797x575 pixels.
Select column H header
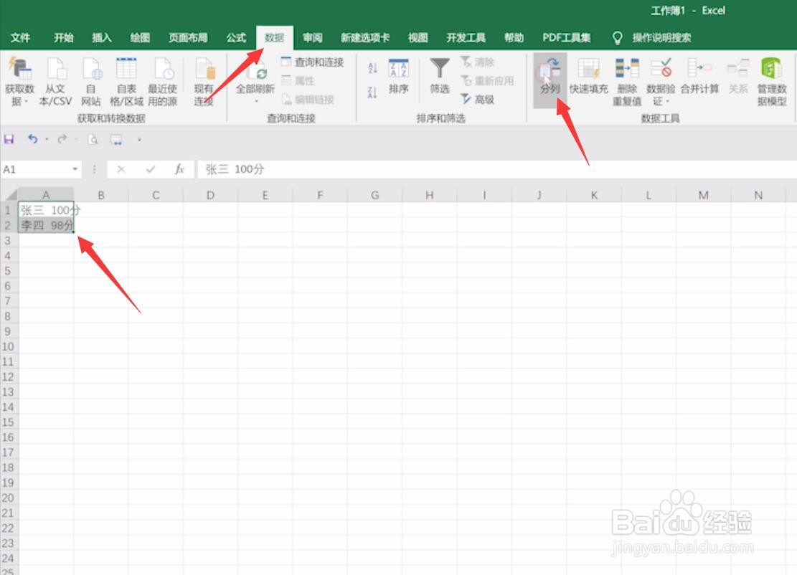(x=430, y=195)
